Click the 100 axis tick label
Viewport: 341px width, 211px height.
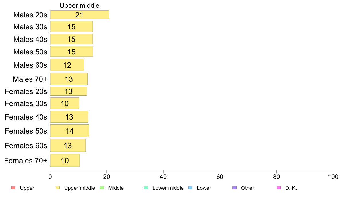(333, 177)
